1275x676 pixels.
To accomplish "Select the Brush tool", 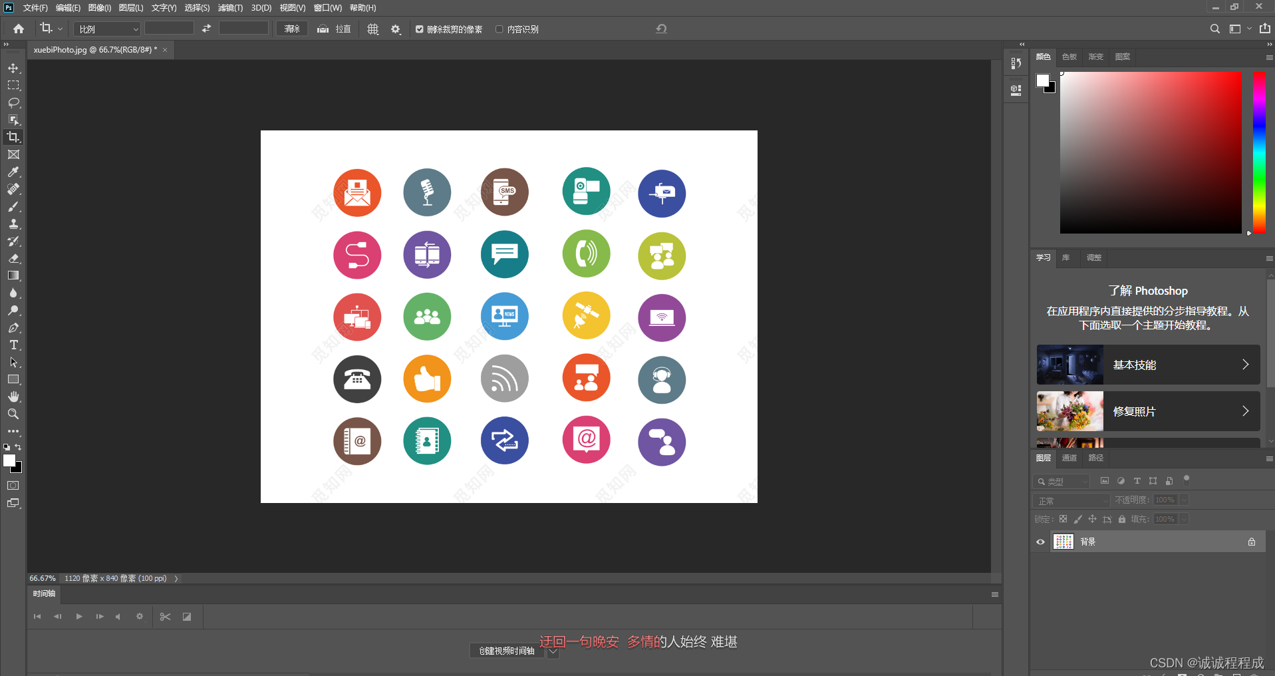I will pyautogui.click(x=13, y=206).
